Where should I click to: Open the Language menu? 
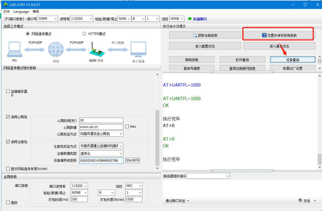(21, 12)
